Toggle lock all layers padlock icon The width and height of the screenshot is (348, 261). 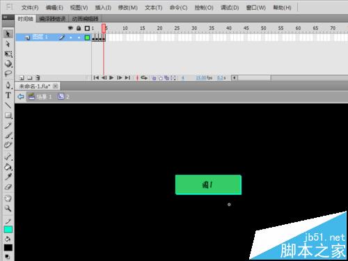[x=79, y=28]
